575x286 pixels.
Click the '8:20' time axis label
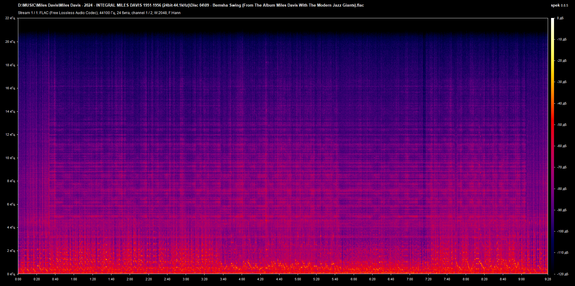tap(484, 279)
